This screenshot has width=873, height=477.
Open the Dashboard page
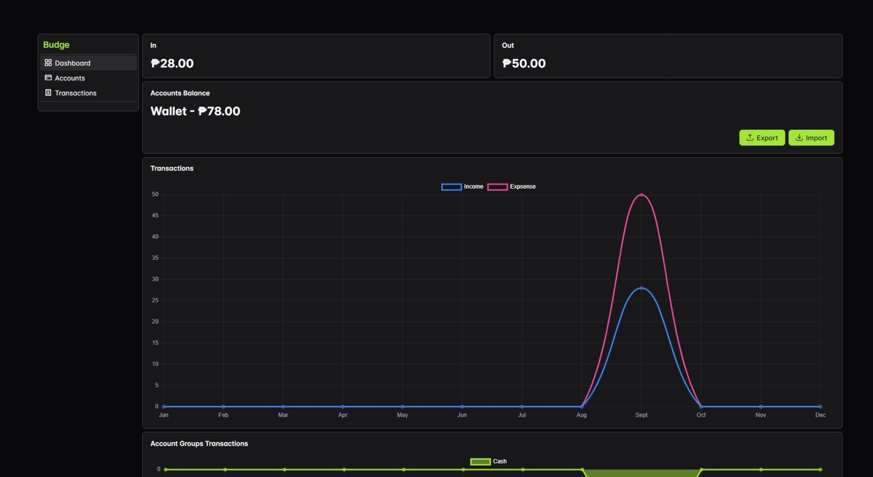point(88,63)
